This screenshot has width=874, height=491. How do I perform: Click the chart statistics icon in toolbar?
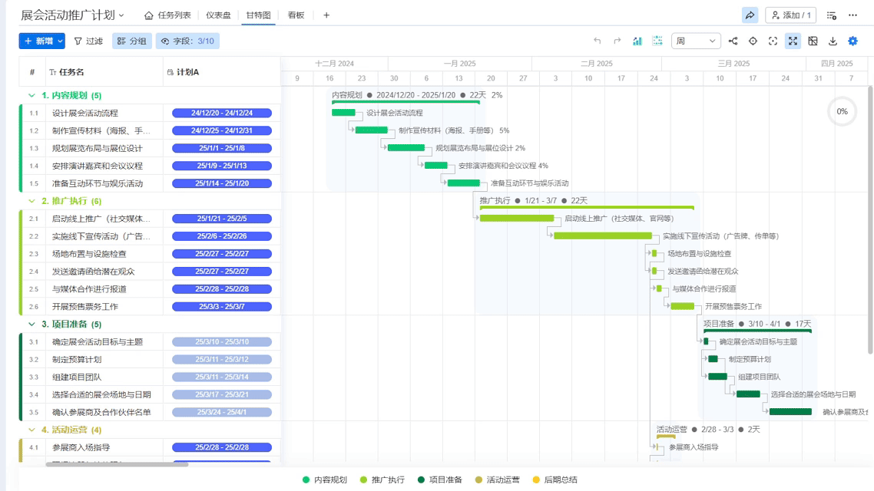coord(637,41)
